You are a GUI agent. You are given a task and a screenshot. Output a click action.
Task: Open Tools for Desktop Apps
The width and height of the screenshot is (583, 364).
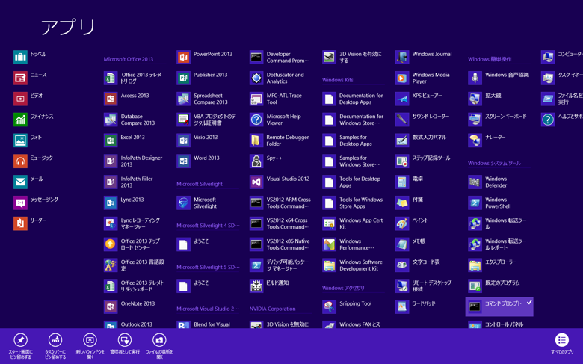pos(351,182)
